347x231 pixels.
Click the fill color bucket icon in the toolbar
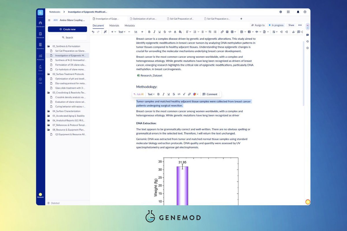pyautogui.click(x=180, y=32)
